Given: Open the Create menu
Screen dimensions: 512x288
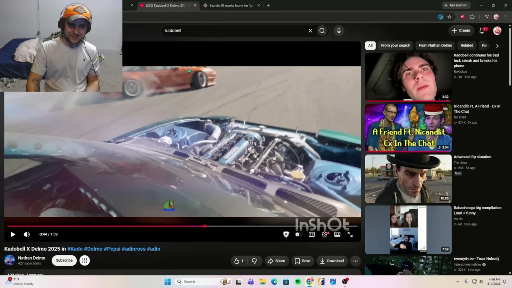Looking at the screenshot, I should click(x=461, y=30).
